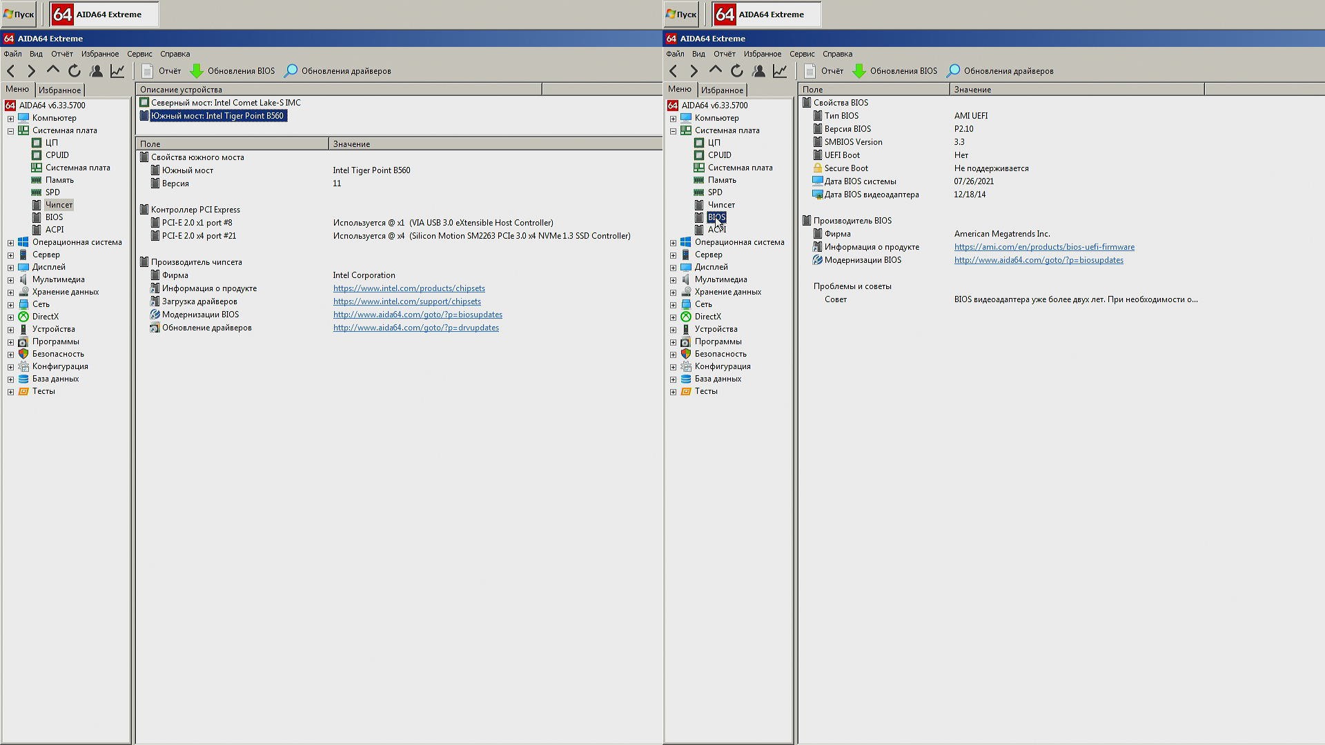Viewport: 1325px width, 745px height.
Task: Expand DirectX node in right window tree
Action: coord(673,317)
